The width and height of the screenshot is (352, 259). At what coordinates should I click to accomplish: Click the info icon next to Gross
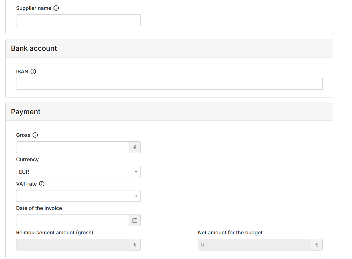coord(35,135)
